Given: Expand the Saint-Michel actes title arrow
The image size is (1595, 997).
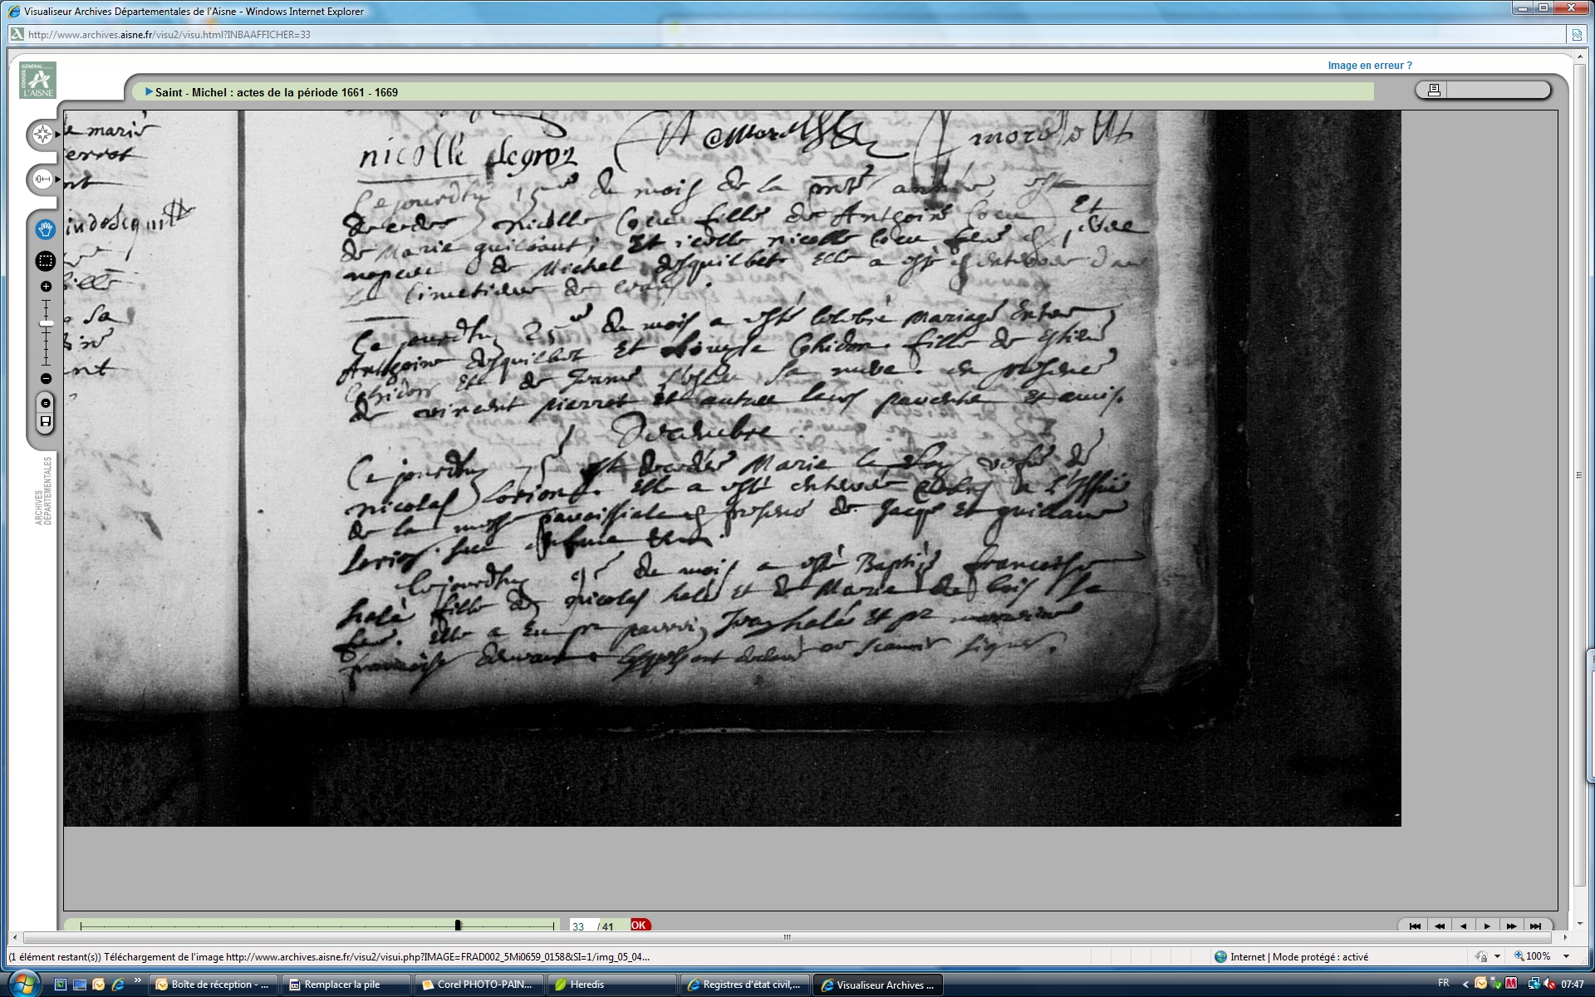Looking at the screenshot, I should point(149,91).
